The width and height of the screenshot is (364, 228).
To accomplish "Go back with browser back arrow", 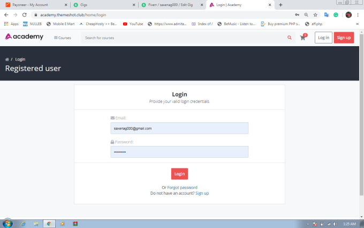I will (6, 15).
